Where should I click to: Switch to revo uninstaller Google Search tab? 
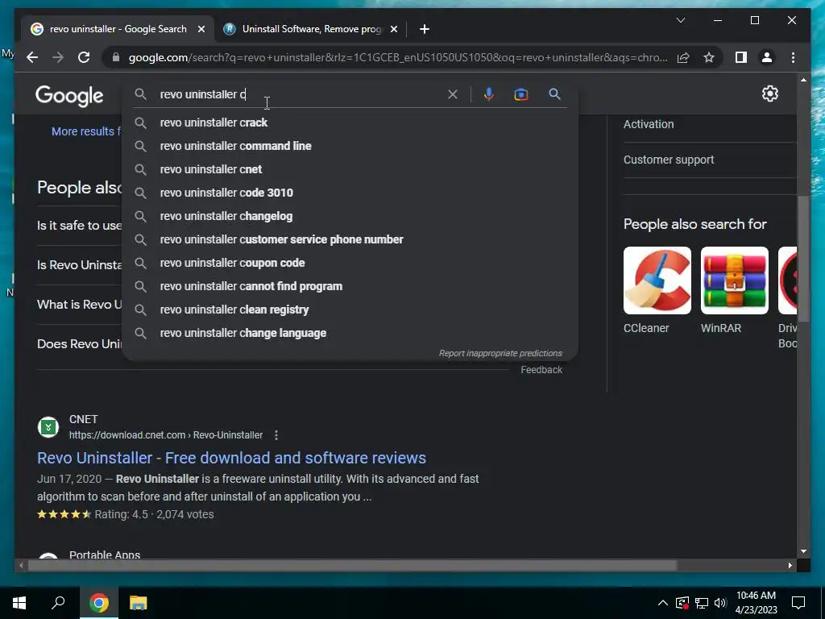[118, 29]
